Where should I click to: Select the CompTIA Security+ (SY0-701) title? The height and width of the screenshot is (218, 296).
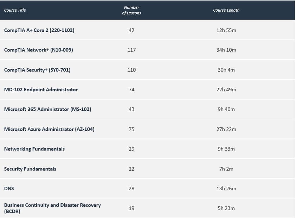coord(37,70)
